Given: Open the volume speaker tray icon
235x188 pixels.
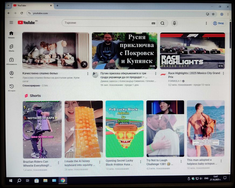Looking at the screenshot, I should [201, 178].
